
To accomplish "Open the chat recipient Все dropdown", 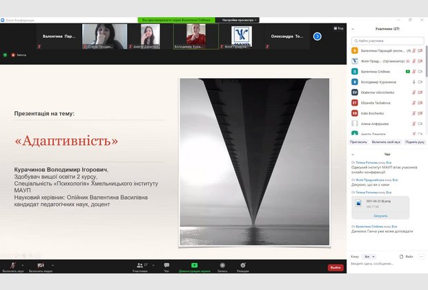I will (x=370, y=255).
